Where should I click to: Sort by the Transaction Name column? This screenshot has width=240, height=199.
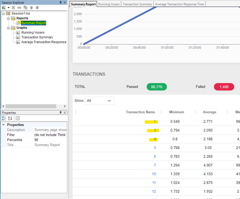click(140, 112)
